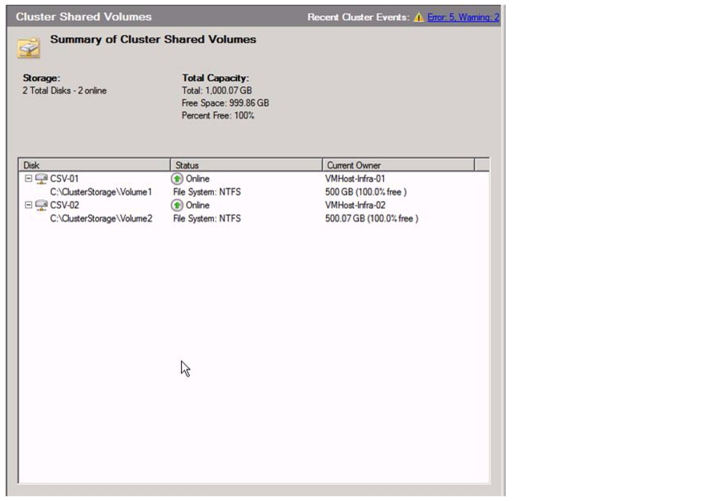Select the CSV-01 row label
The width and height of the screenshot is (721, 501).
coord(64,178)
